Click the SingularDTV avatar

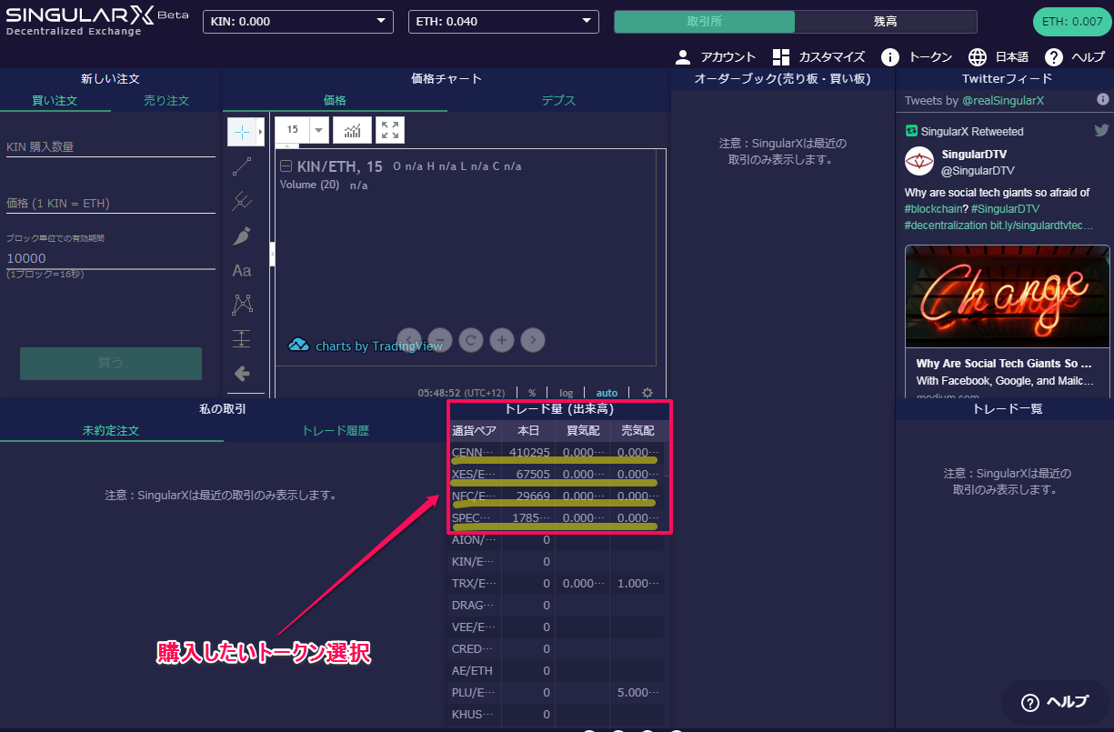click(919, 161)
